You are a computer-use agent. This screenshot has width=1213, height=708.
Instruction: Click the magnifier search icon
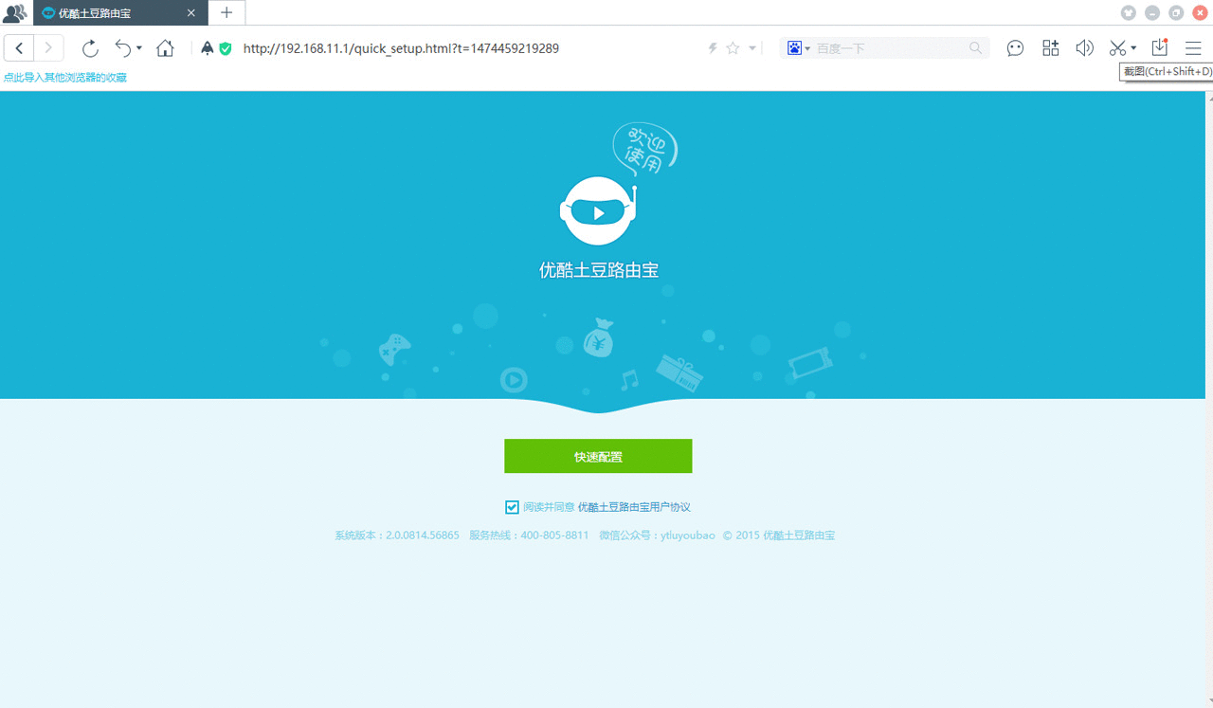coord(976,48)
